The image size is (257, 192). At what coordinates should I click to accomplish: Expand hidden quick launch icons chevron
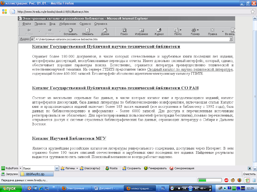tap(54, 187)
